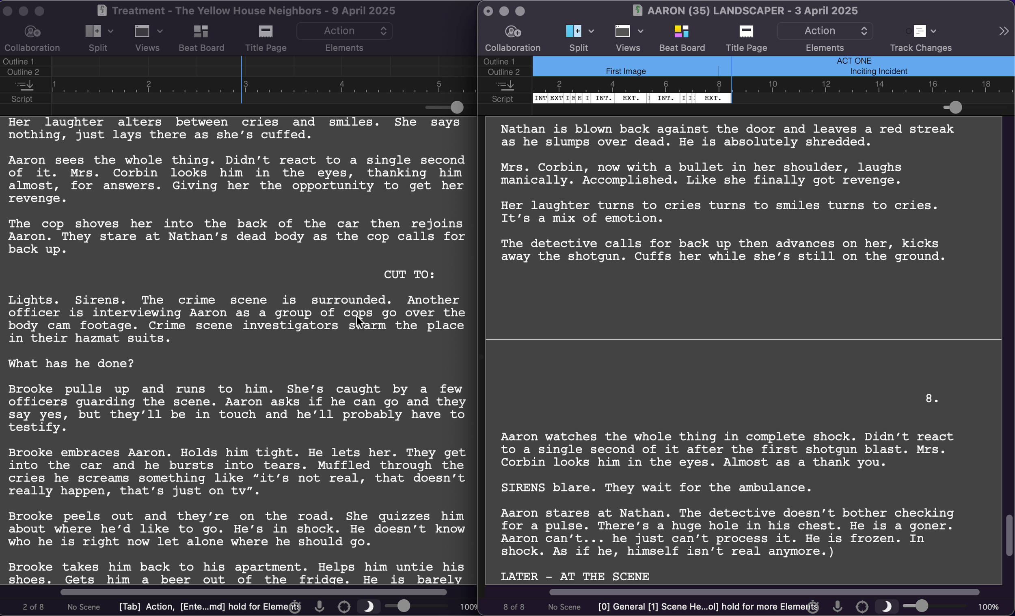Click the last EXT. scene block in the Script timeline
The width and height of the screenshot is (1015, 616).
click(x=712, y=99)
